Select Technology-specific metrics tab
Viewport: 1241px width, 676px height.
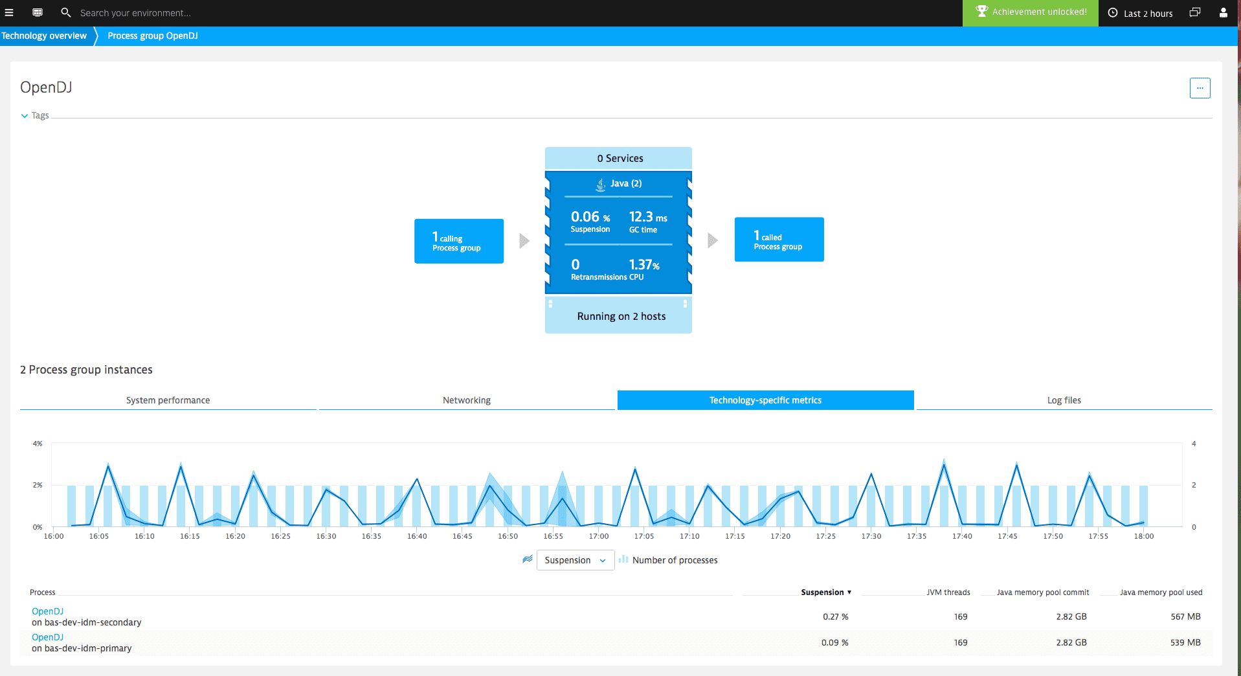pyautogui.click(x=765, y=400)
